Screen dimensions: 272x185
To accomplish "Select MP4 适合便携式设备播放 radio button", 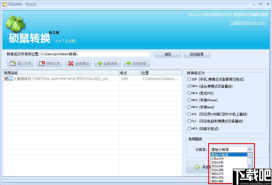I will click(x=189, y=86).
